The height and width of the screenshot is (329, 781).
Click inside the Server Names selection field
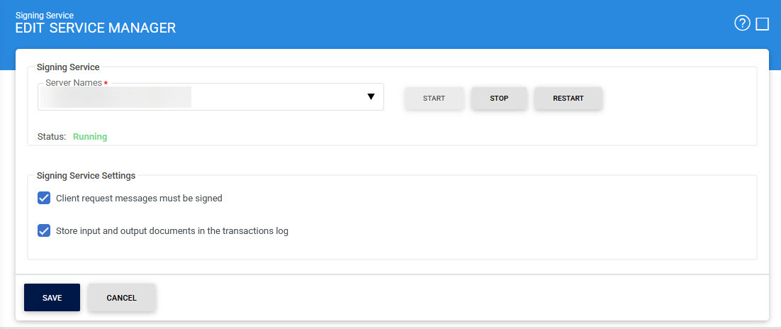(x=198, y=97)
